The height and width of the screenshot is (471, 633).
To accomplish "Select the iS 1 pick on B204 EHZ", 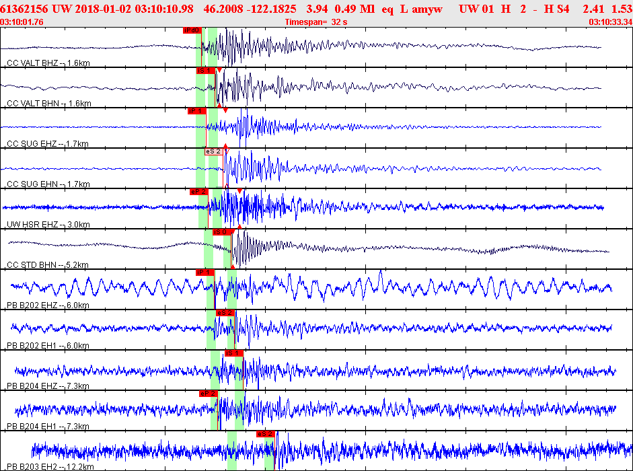I will tap(234, 353).
